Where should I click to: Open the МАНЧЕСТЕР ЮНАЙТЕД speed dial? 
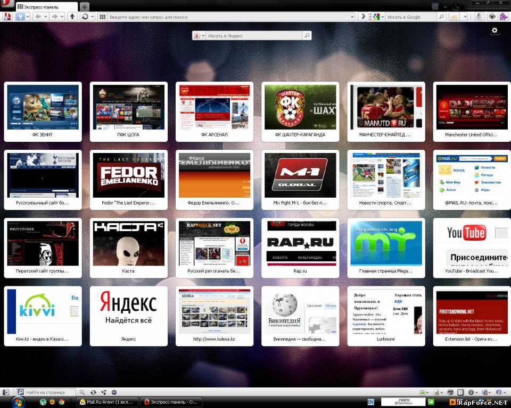pyautogui.click(x=386, y=112)
